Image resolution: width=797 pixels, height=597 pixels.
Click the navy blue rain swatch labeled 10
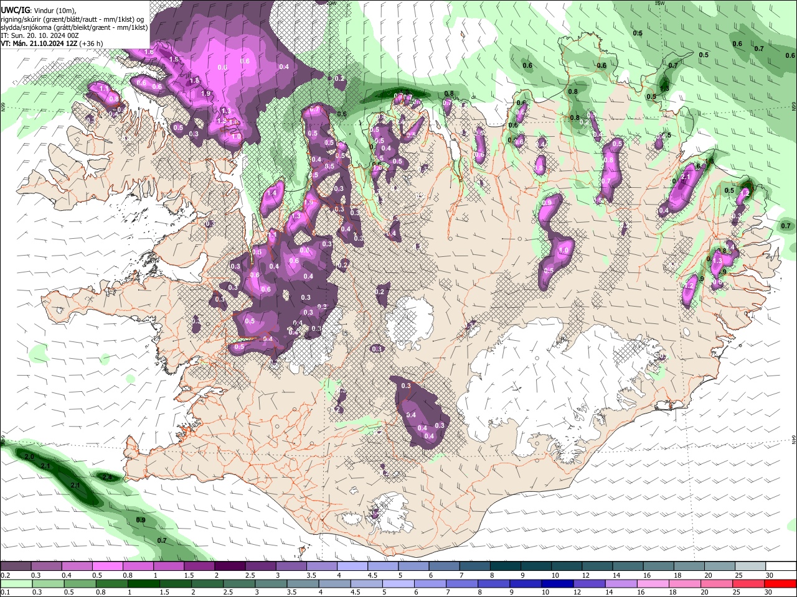[556, 584]
